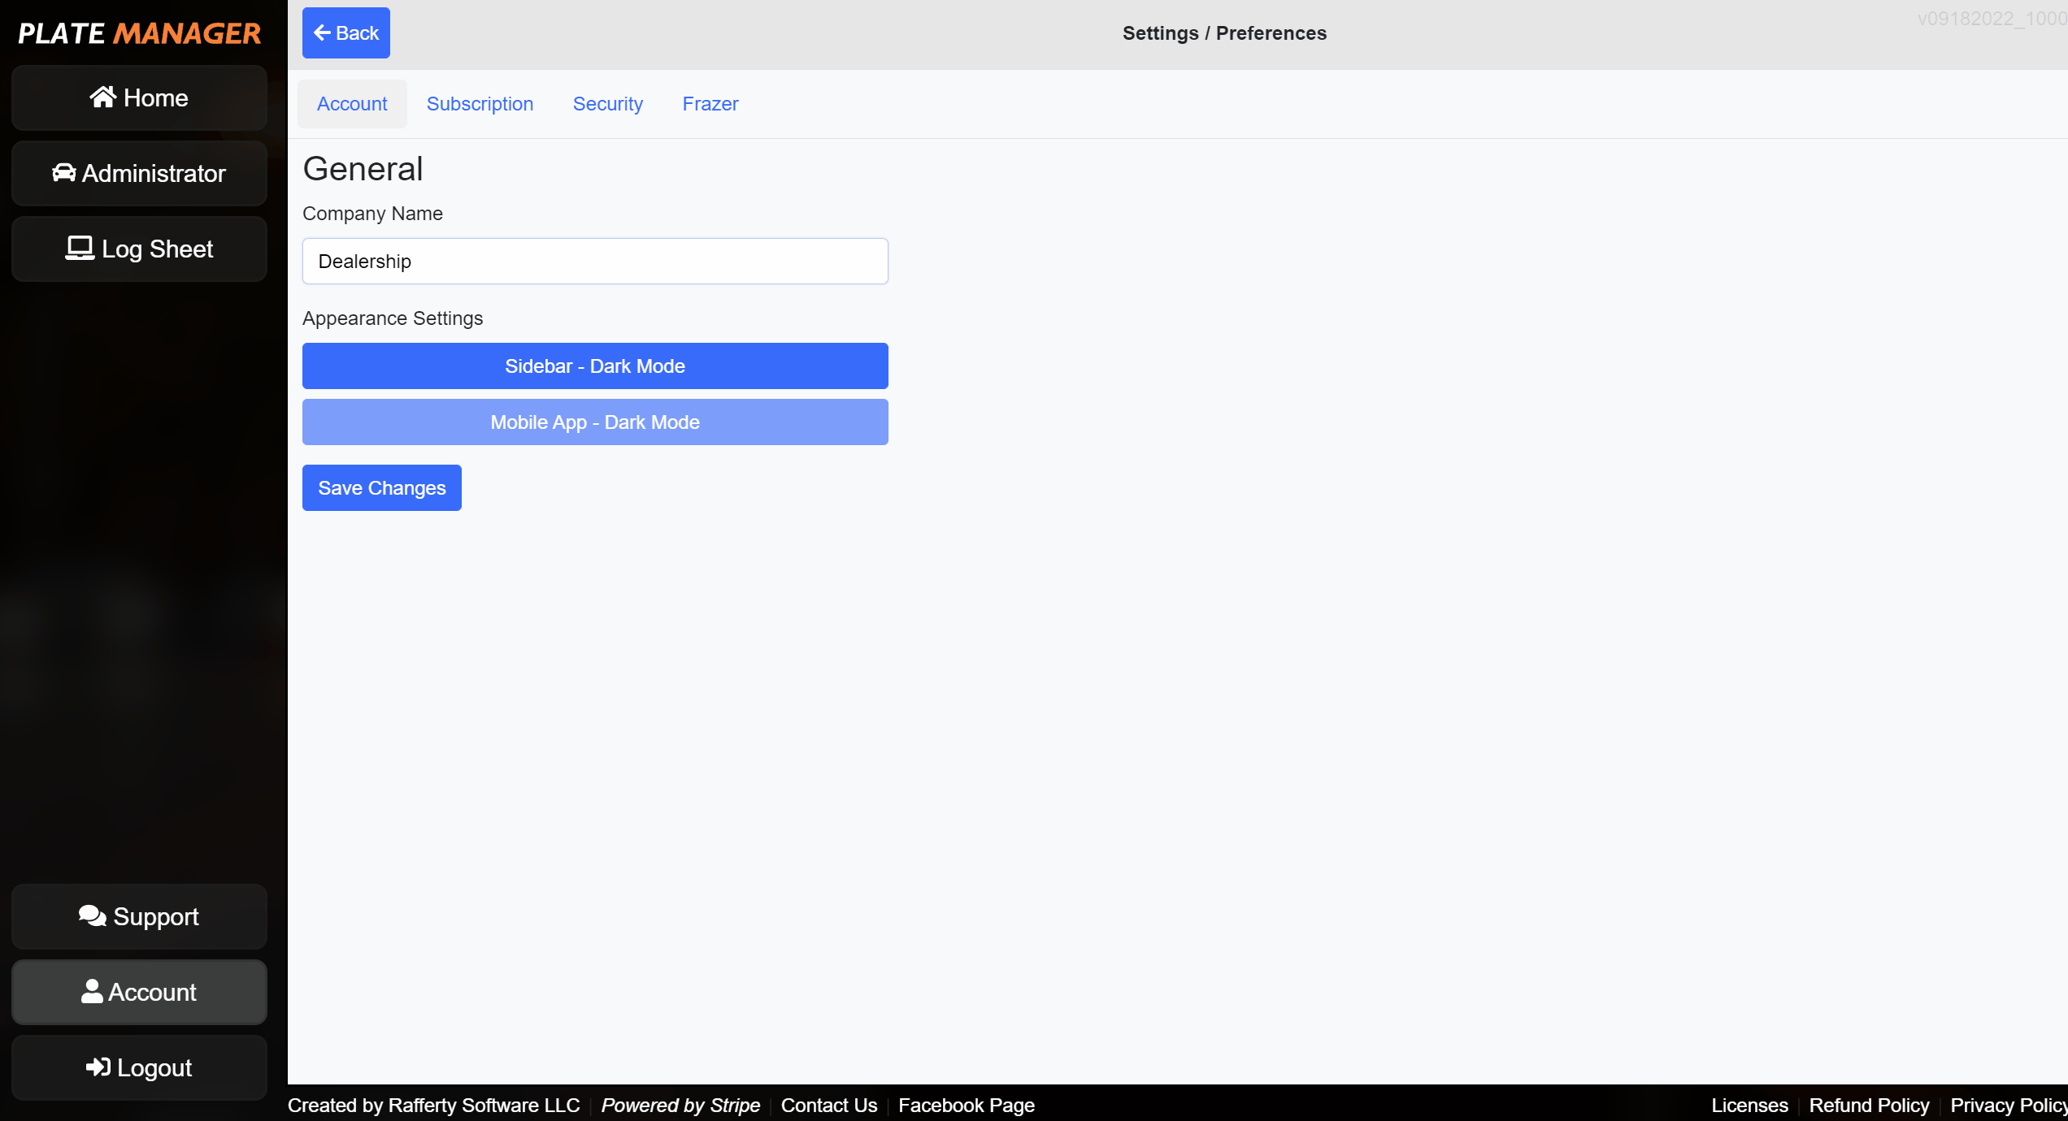The image size is (2068, 1121).
Task: Toggle Mobile App Dark Mode off
Action: pos(595,422)
